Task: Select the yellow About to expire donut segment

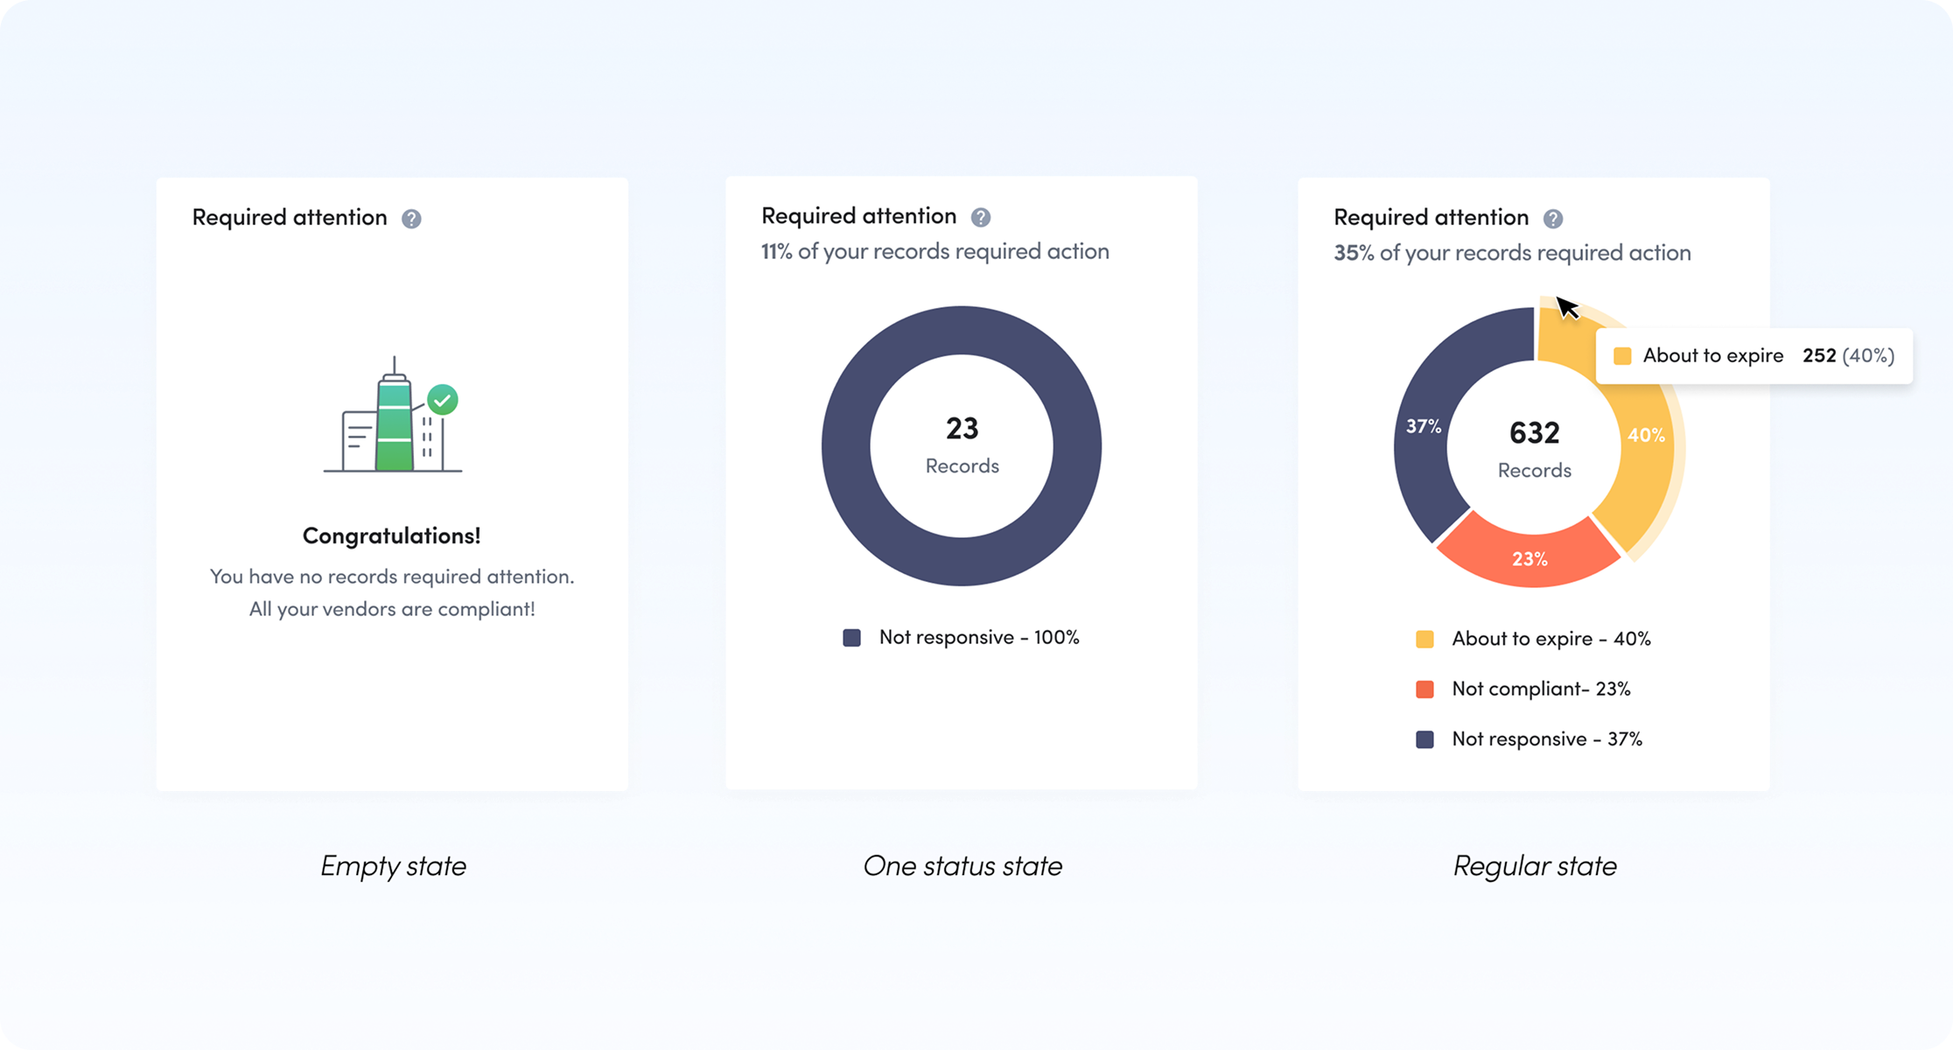Action: tap(1645, 435)
